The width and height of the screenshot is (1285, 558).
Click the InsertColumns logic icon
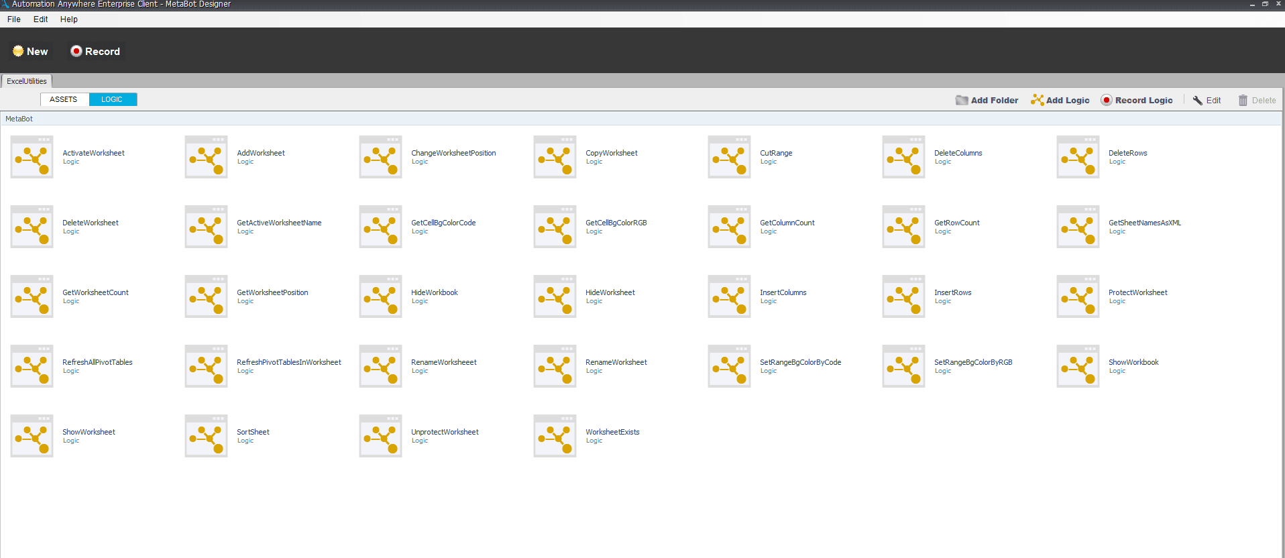[730, 296]
